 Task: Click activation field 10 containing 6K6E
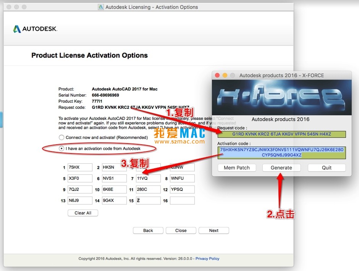(114, 190)
